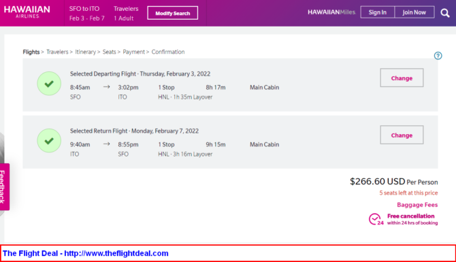
Task: Open the search magnifier icon
Action: (x=445, y=13)
